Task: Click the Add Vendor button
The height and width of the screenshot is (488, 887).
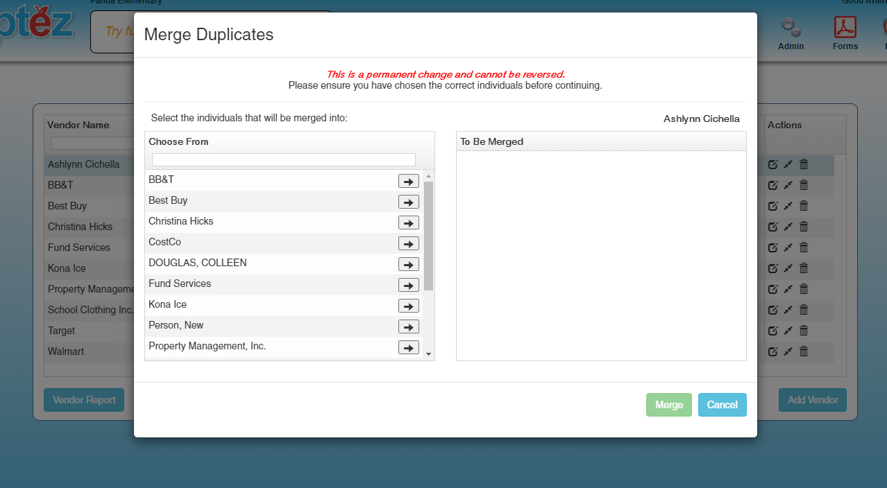Action: (812, 400)
